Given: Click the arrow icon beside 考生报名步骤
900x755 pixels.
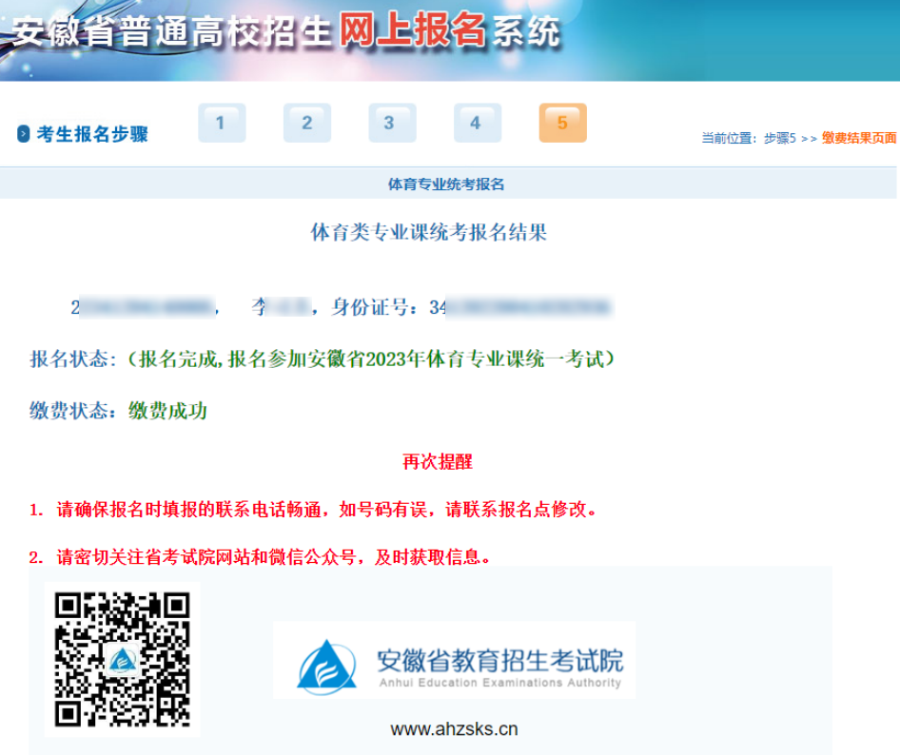Looking at the screenshot, I should 24,134.
